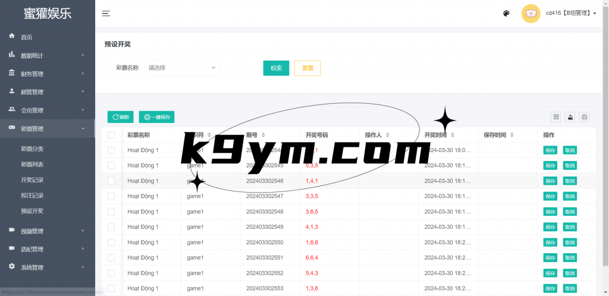Viewport: 609px width, 296px height.
Task: Sort by 保存时间 using its sort arrows
Action: 512,135
